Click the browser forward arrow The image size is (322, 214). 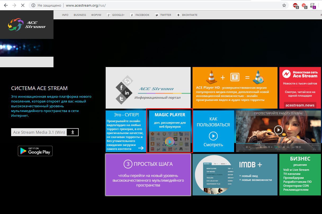click(14, 5)
